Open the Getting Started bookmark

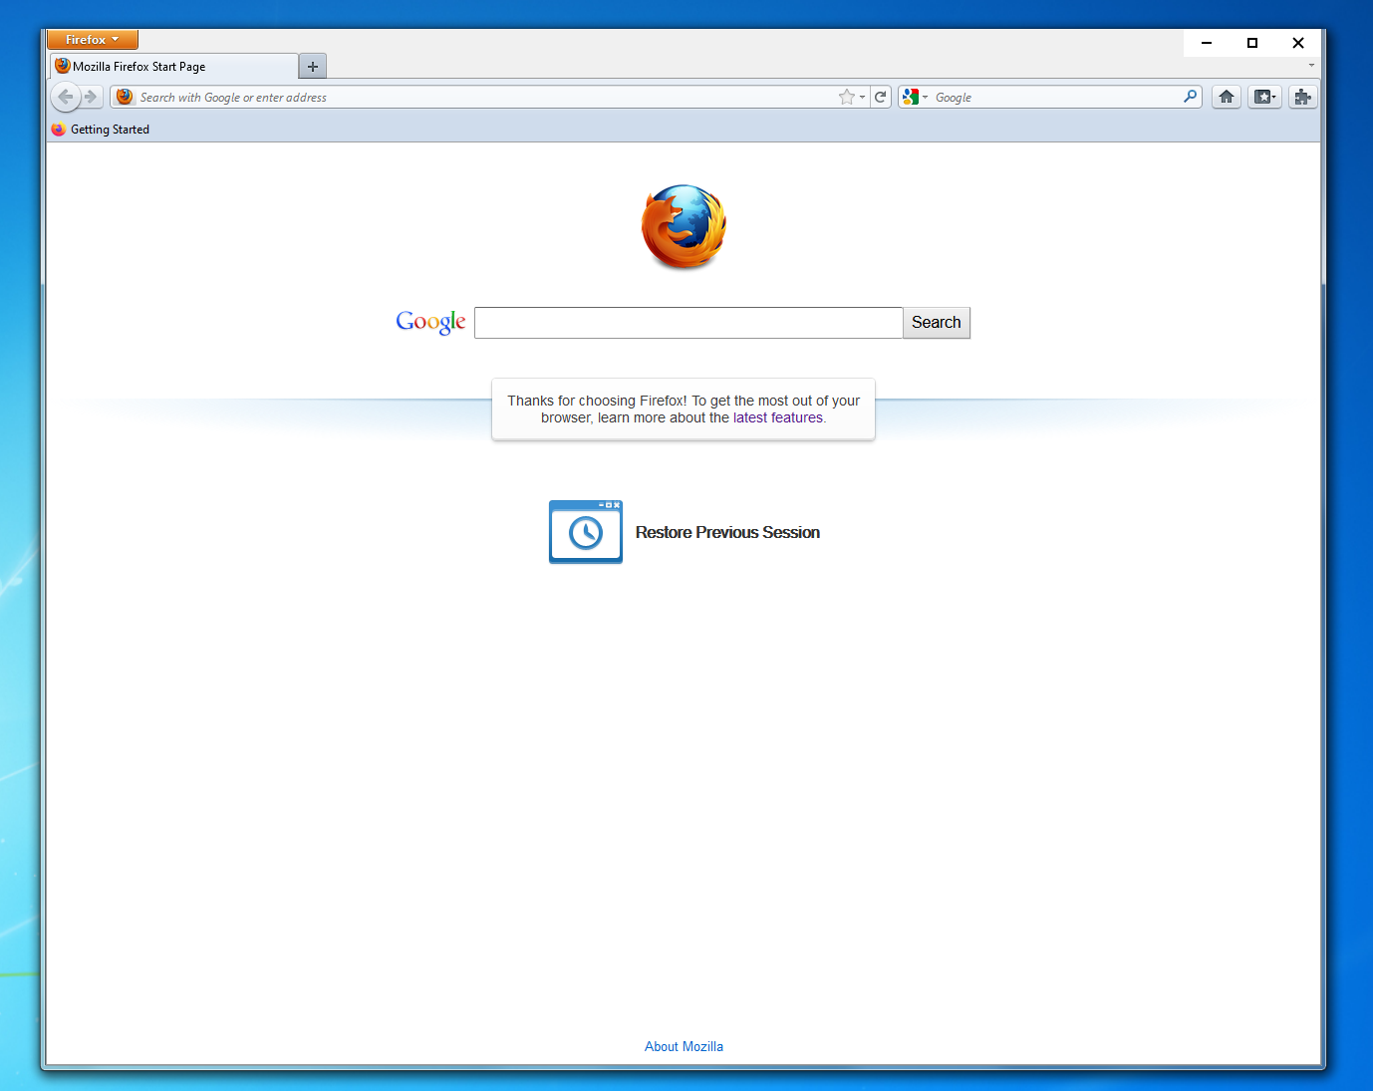pyautogui.click(x=101, y=130)
